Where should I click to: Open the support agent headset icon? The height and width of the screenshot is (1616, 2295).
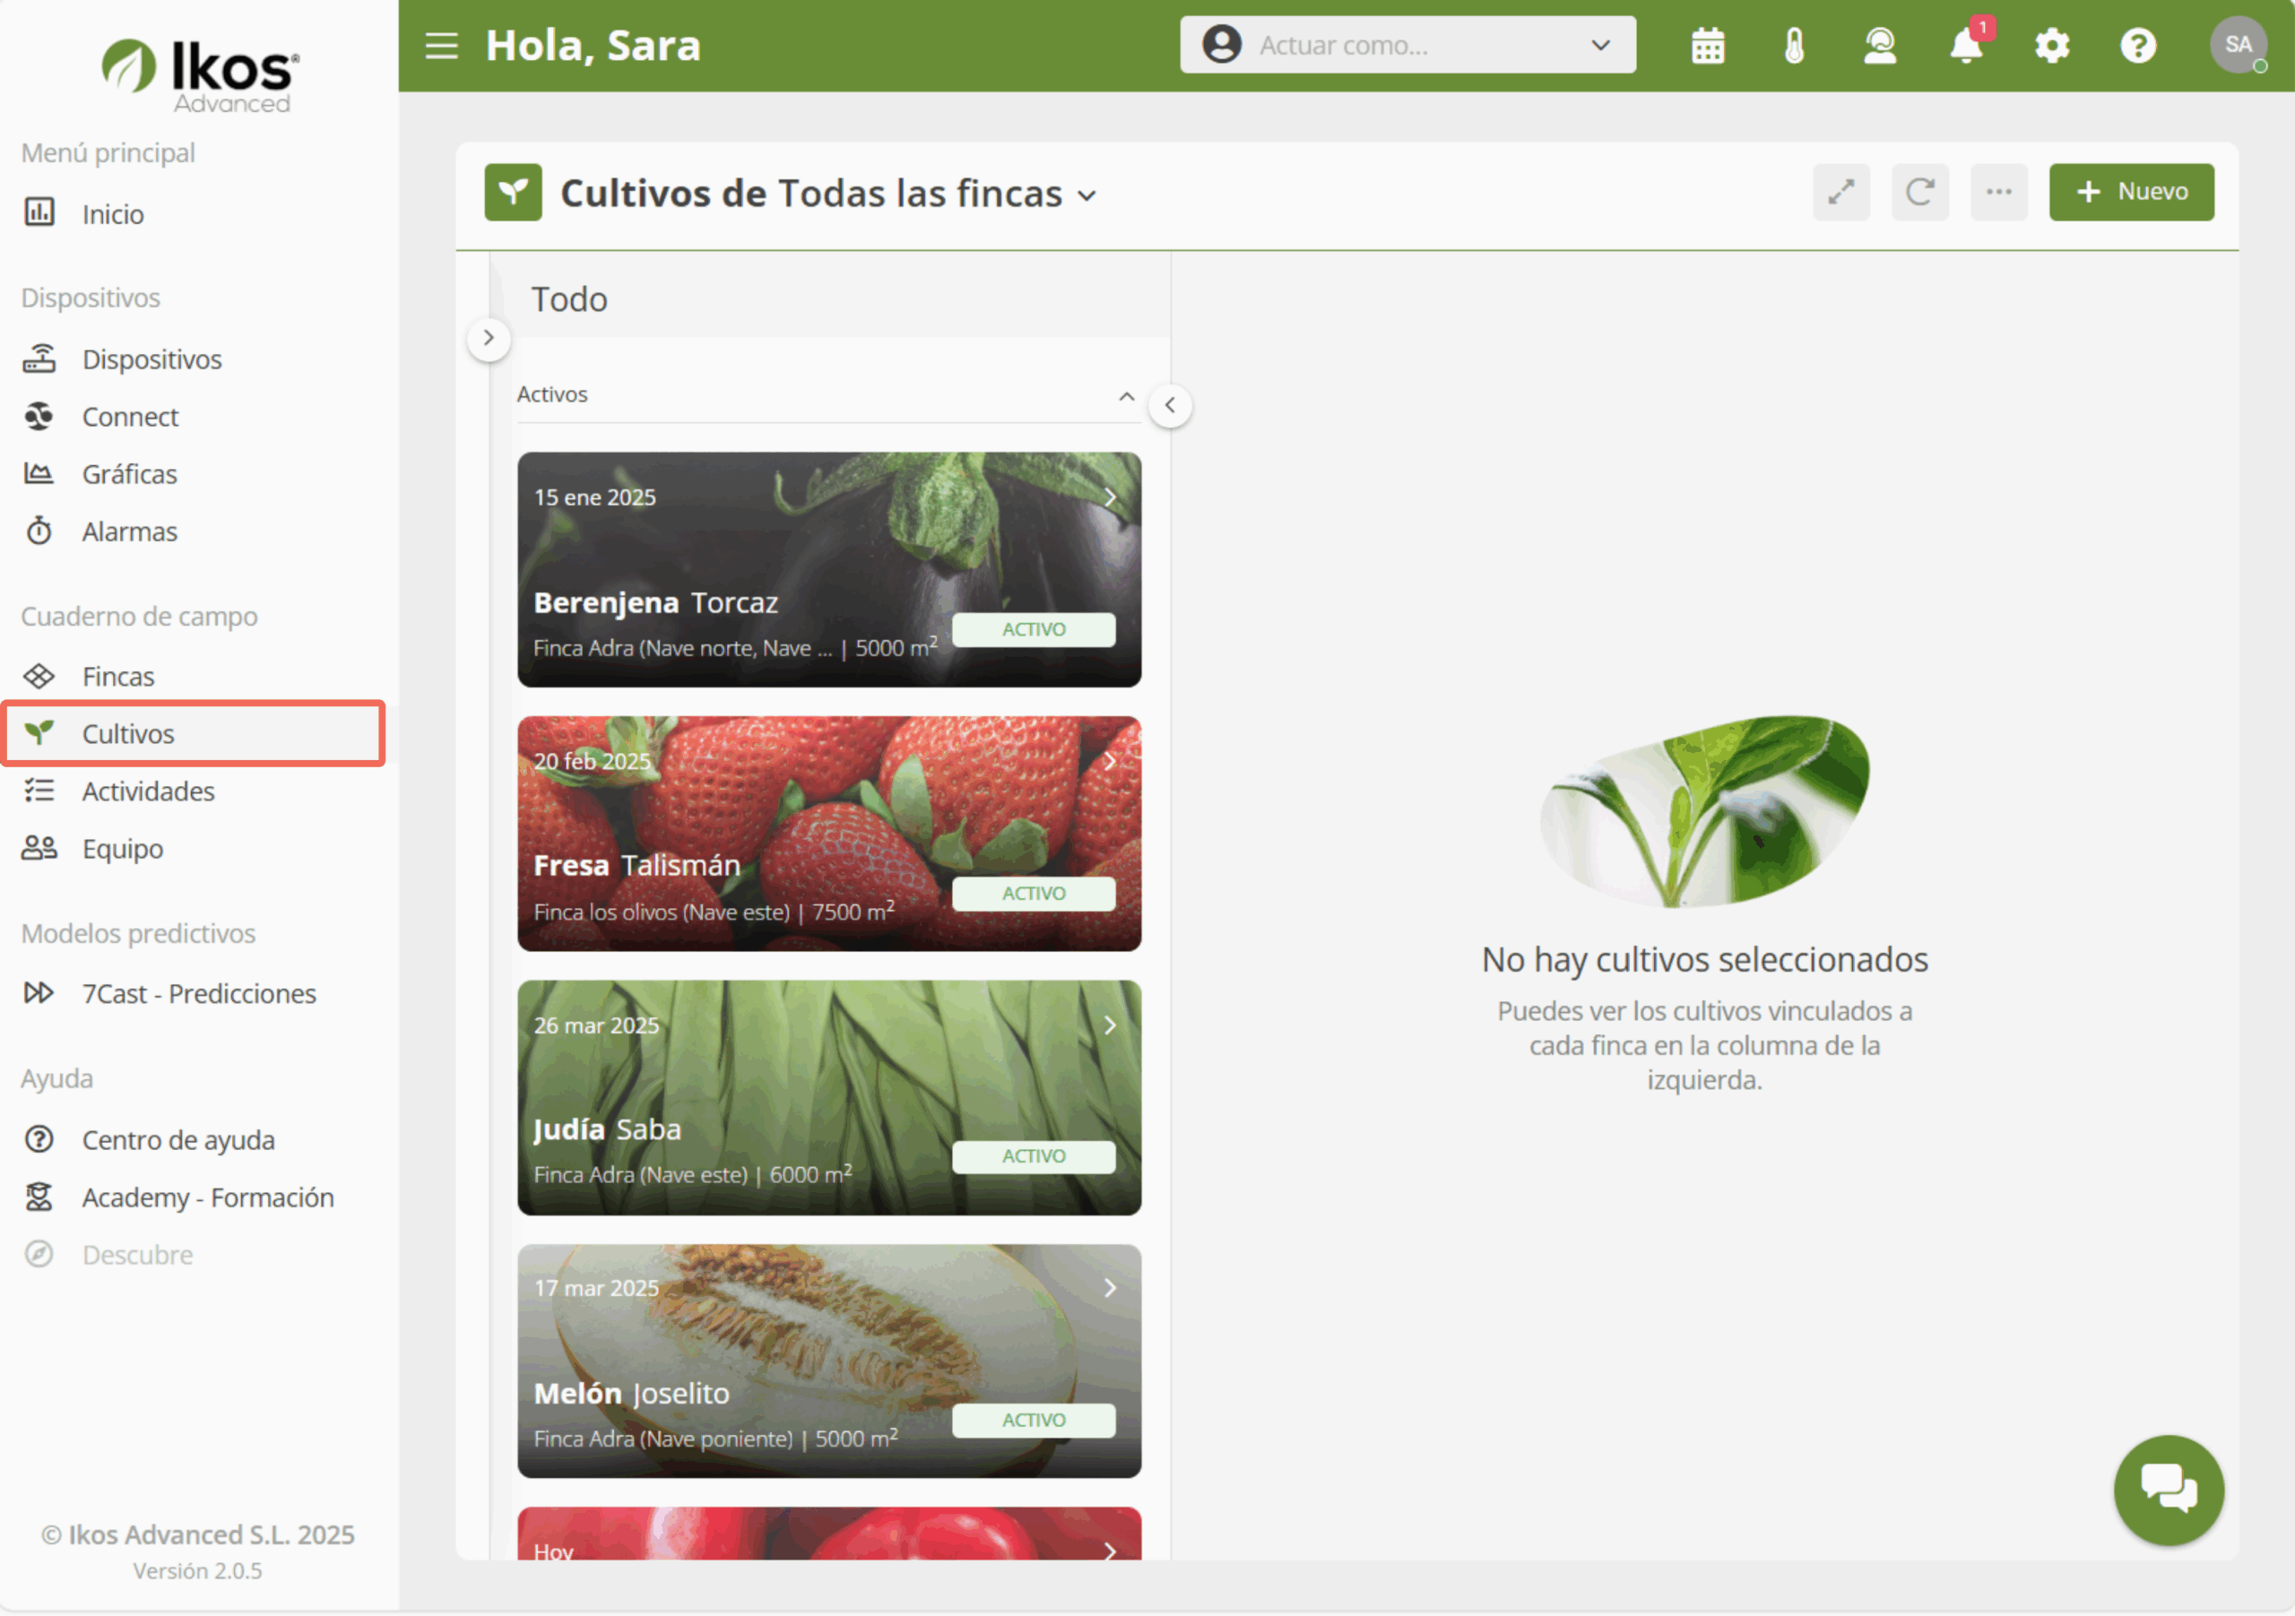[1879, 46]
